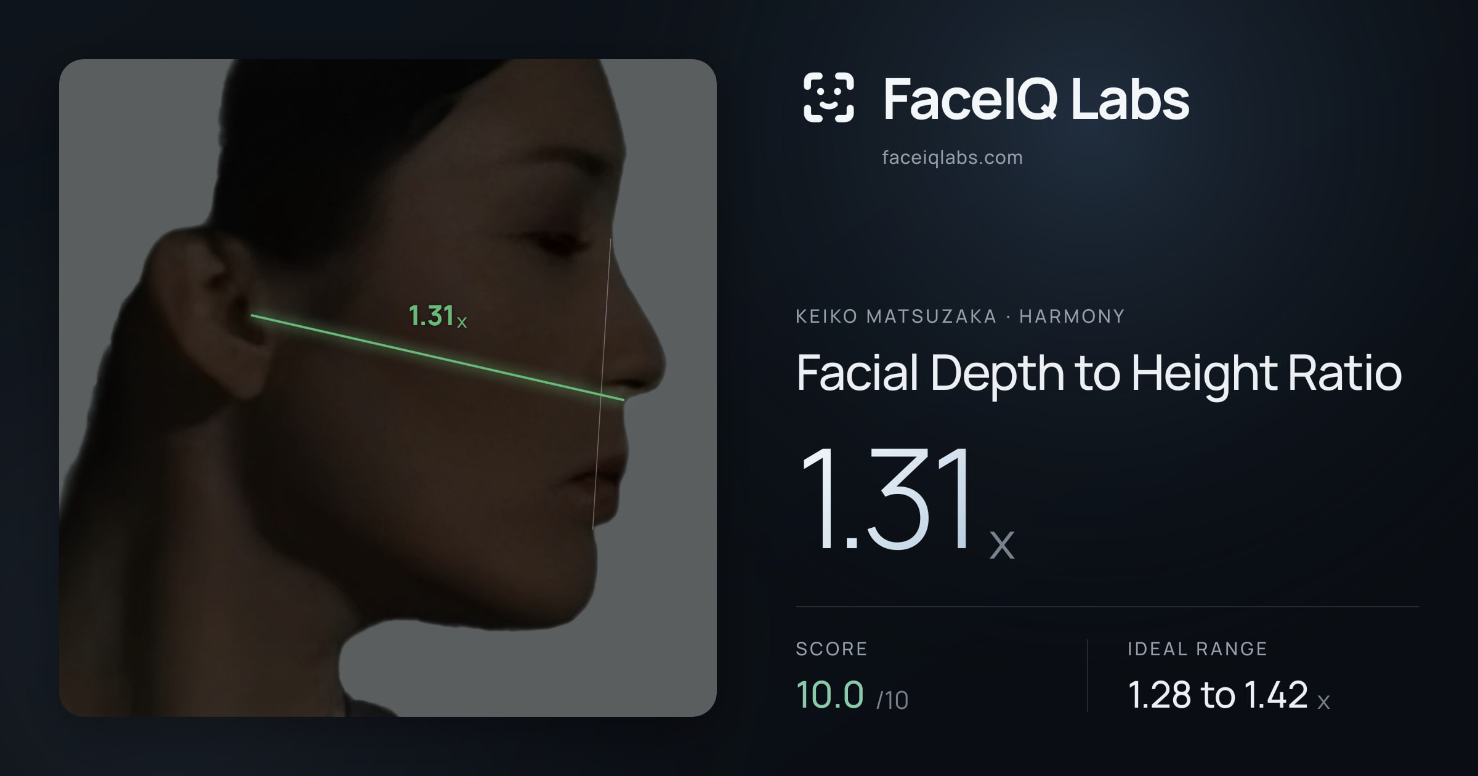
Task: Click the FaceIQ Labs face-scan logo icon
Action: (829, 97)
